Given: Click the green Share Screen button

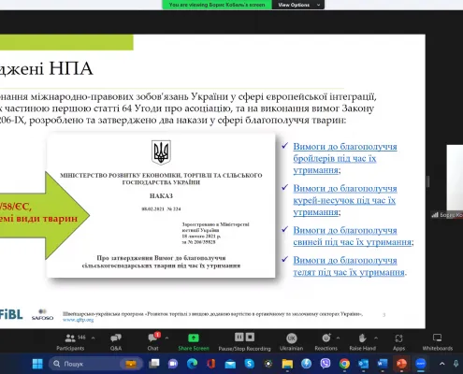Looking at the screenshot, I should pos(194,342).
